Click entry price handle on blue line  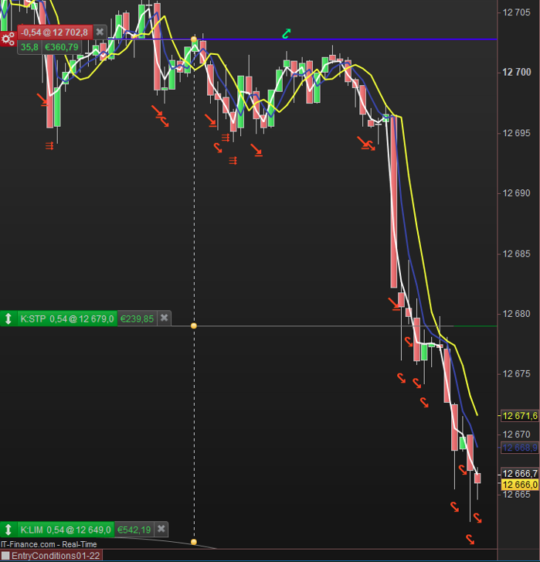click(x=194, y=39)
